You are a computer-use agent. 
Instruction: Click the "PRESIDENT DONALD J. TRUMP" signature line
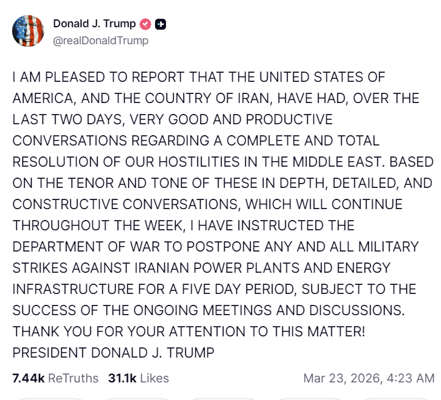[113, 352]
